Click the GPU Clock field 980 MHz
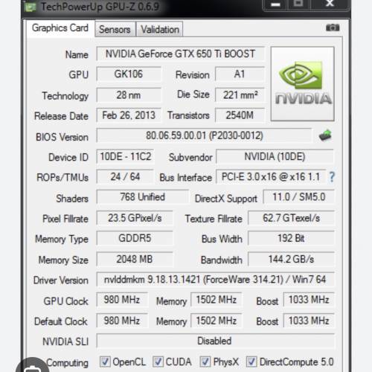Viewport: 372px width, 372px height. point(122,300)
